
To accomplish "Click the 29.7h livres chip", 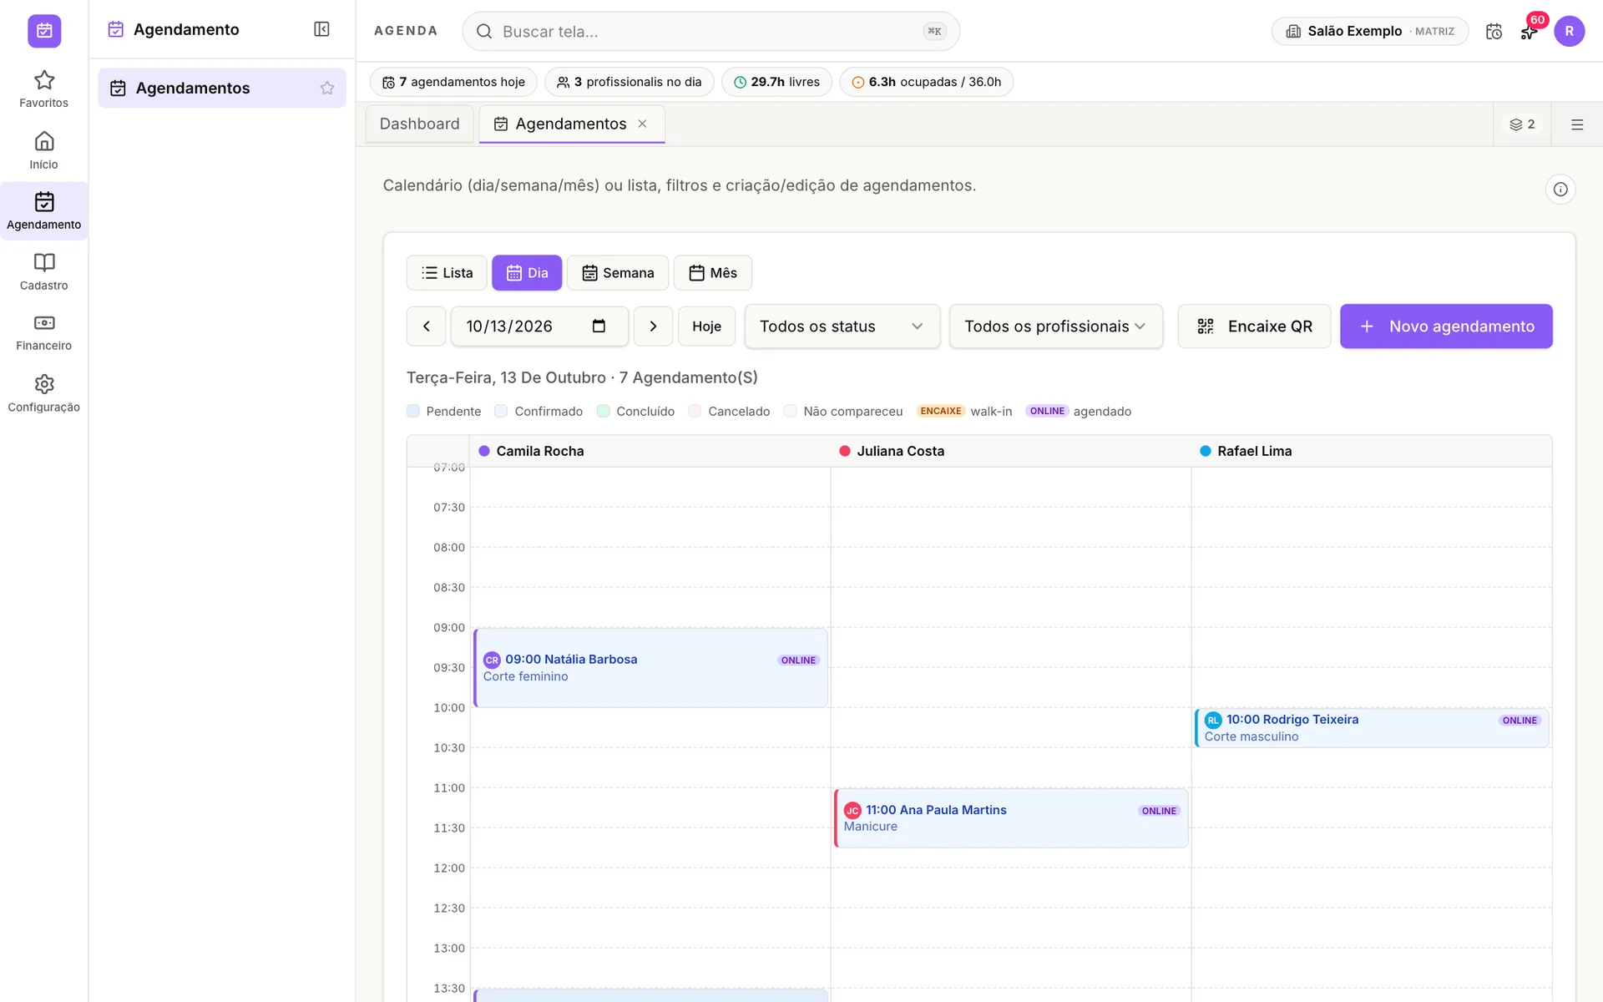I will pyautogui.click(x=776, y=82).
